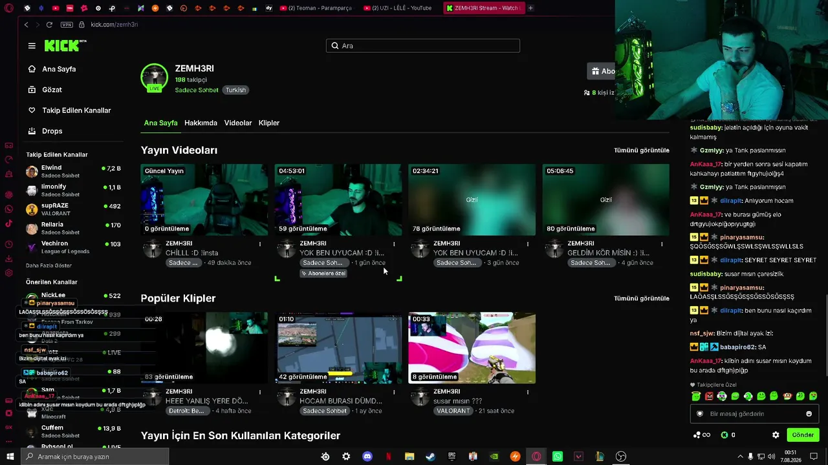Image resolution: width=828 pixels, height=465 pixels.
Task: Open Tümünü görüntüle for Popüler Klipler
Action: tap(642, 298)
